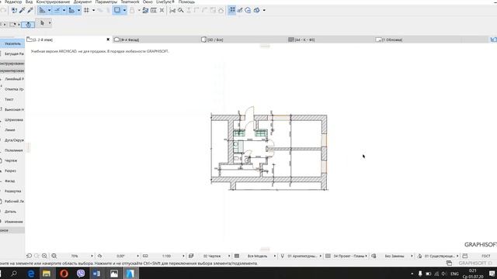Close the floor plan tab
497x279 pixels.
(x=108, y=40)
